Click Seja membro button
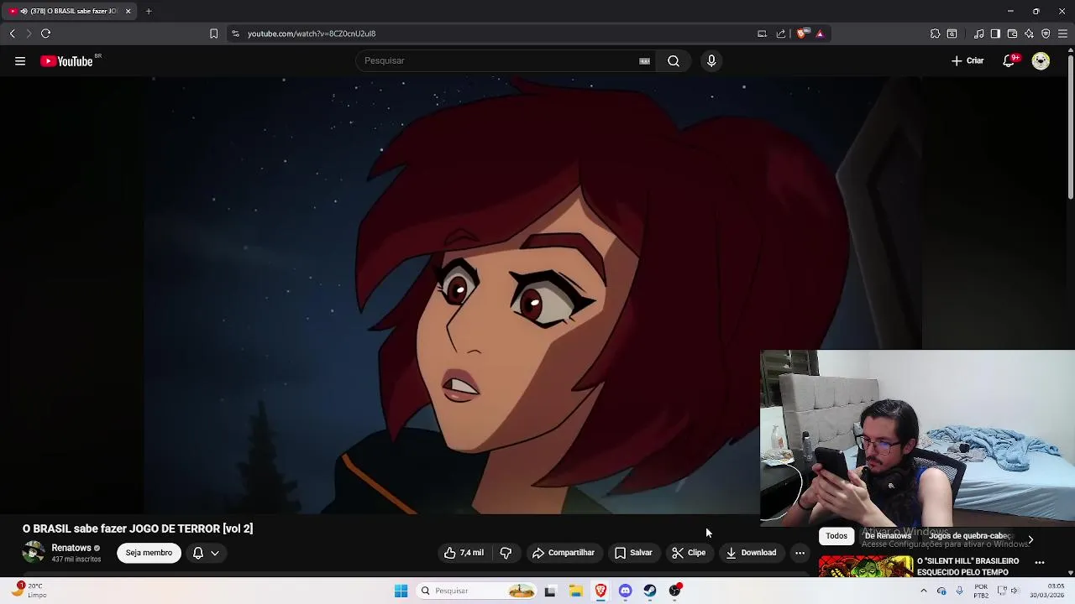This screenshot has width=1075, height=604. coord(149,553)
